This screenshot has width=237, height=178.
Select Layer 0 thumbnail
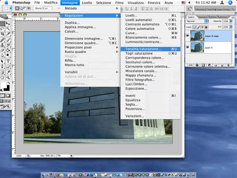(197, 47)
